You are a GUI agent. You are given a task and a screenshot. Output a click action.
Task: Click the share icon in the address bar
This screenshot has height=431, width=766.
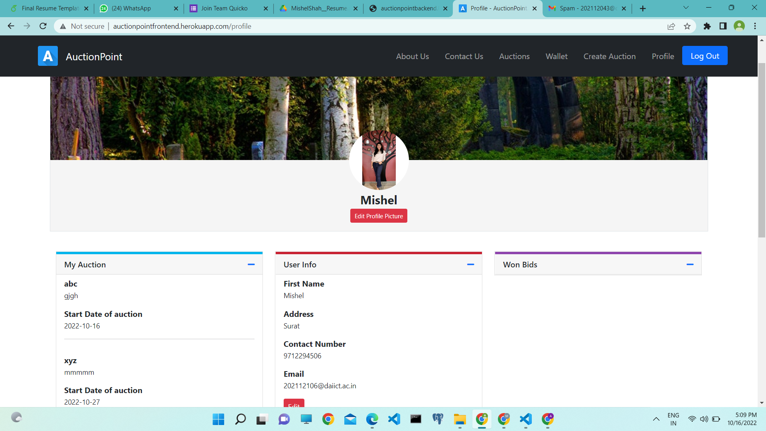(x=671, y=26)
